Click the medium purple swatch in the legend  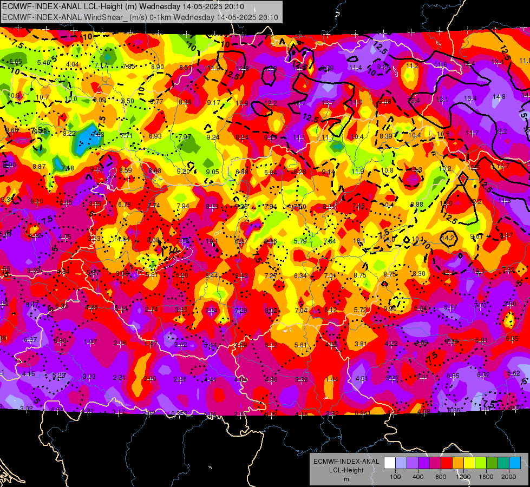413,463
